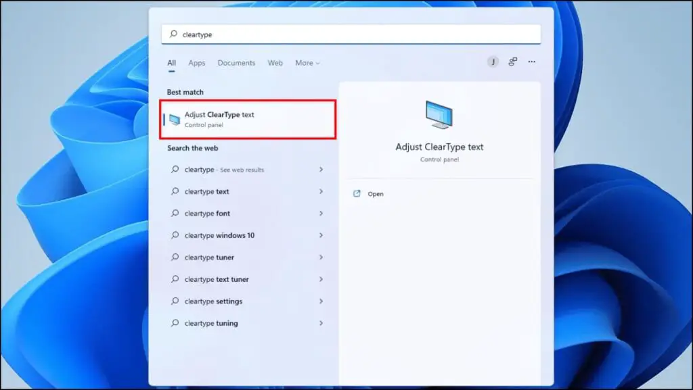Click the ClearType monitor icon in Best match
Image resolution: width=693 pixels, height=390 pixels.
175,119
